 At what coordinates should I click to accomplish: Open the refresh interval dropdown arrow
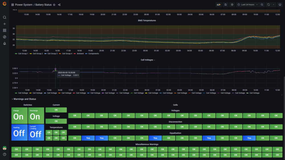pyautogui.click(x=274, y=5)
